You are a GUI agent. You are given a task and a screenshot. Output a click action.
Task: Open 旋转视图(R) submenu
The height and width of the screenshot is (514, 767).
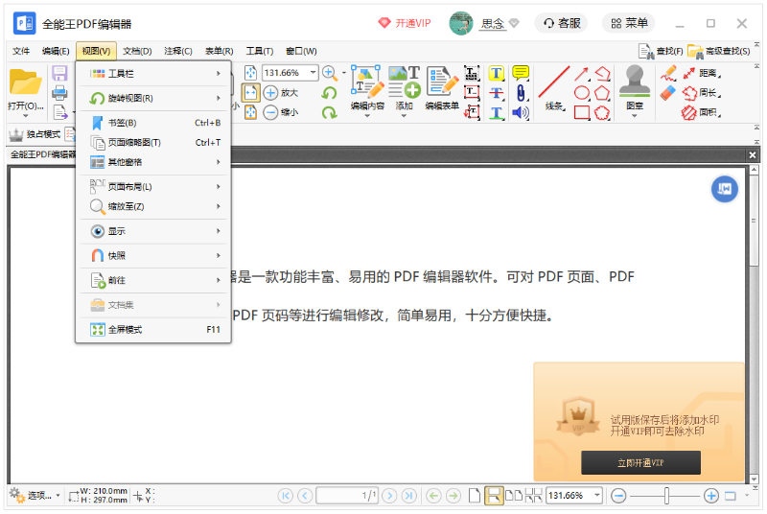153,99
